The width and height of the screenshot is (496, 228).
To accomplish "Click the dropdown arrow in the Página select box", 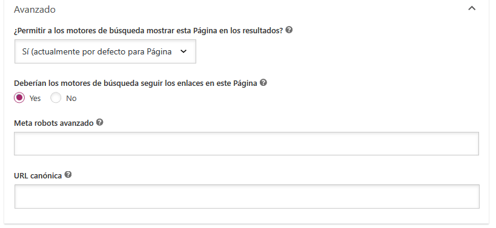I will pyautogui.click(x=184, y=51).
